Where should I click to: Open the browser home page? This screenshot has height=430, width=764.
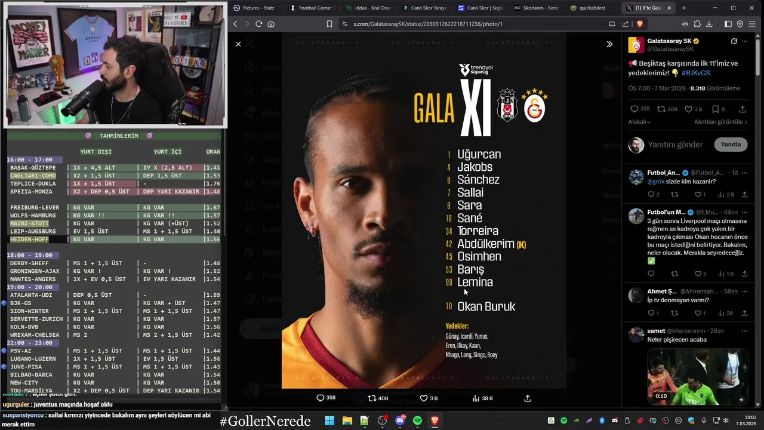click(271, 24)
